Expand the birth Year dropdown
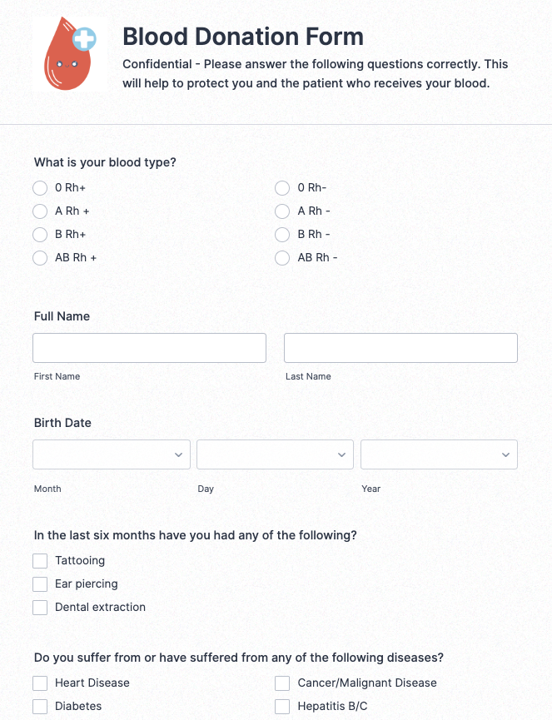This screenshot has width=552, height=720. coord(439,454)
